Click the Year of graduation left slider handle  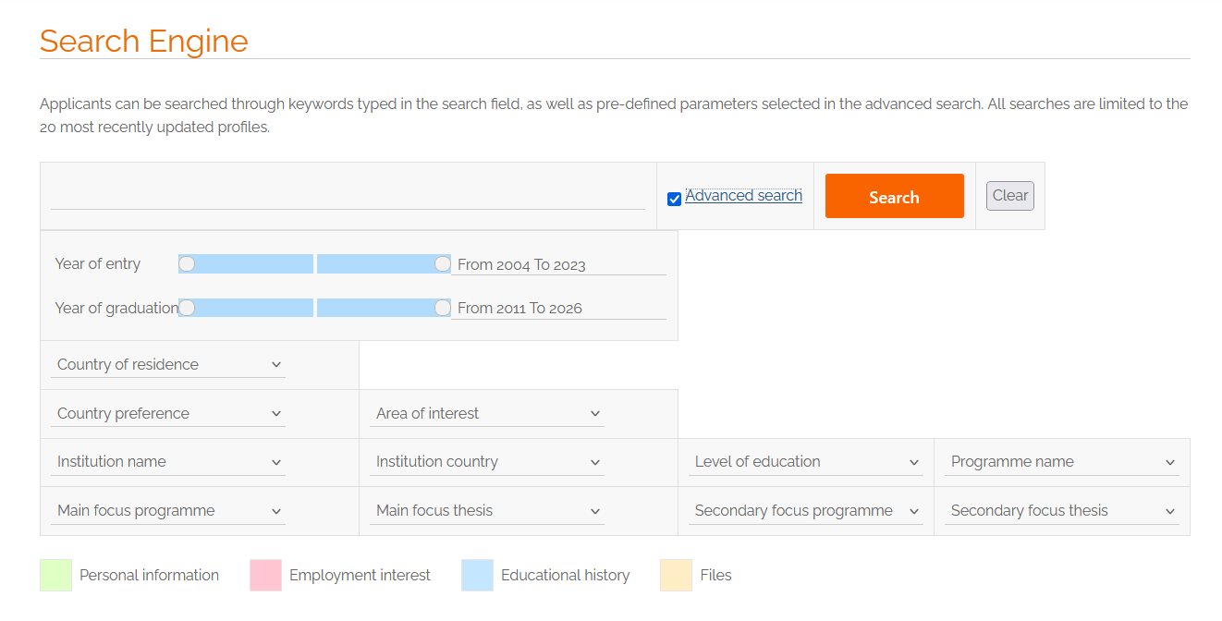[187, 308]
